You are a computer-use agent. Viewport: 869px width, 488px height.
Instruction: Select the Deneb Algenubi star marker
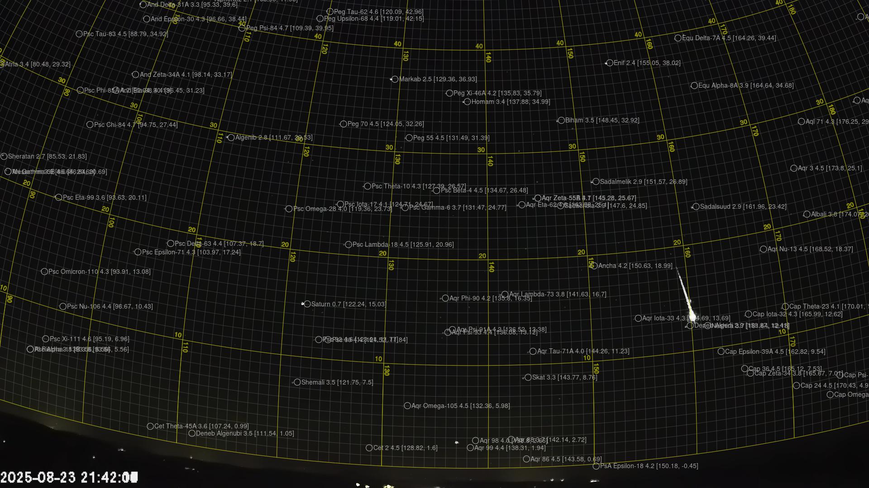[x=192, y=433]
